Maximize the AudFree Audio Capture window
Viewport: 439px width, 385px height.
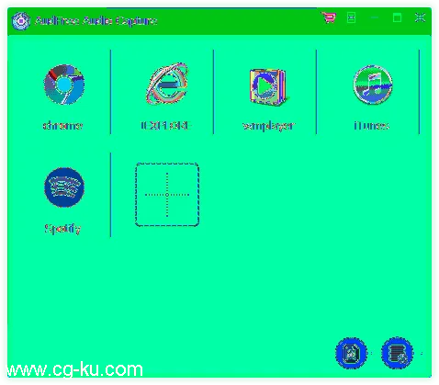tap(397, 17)
